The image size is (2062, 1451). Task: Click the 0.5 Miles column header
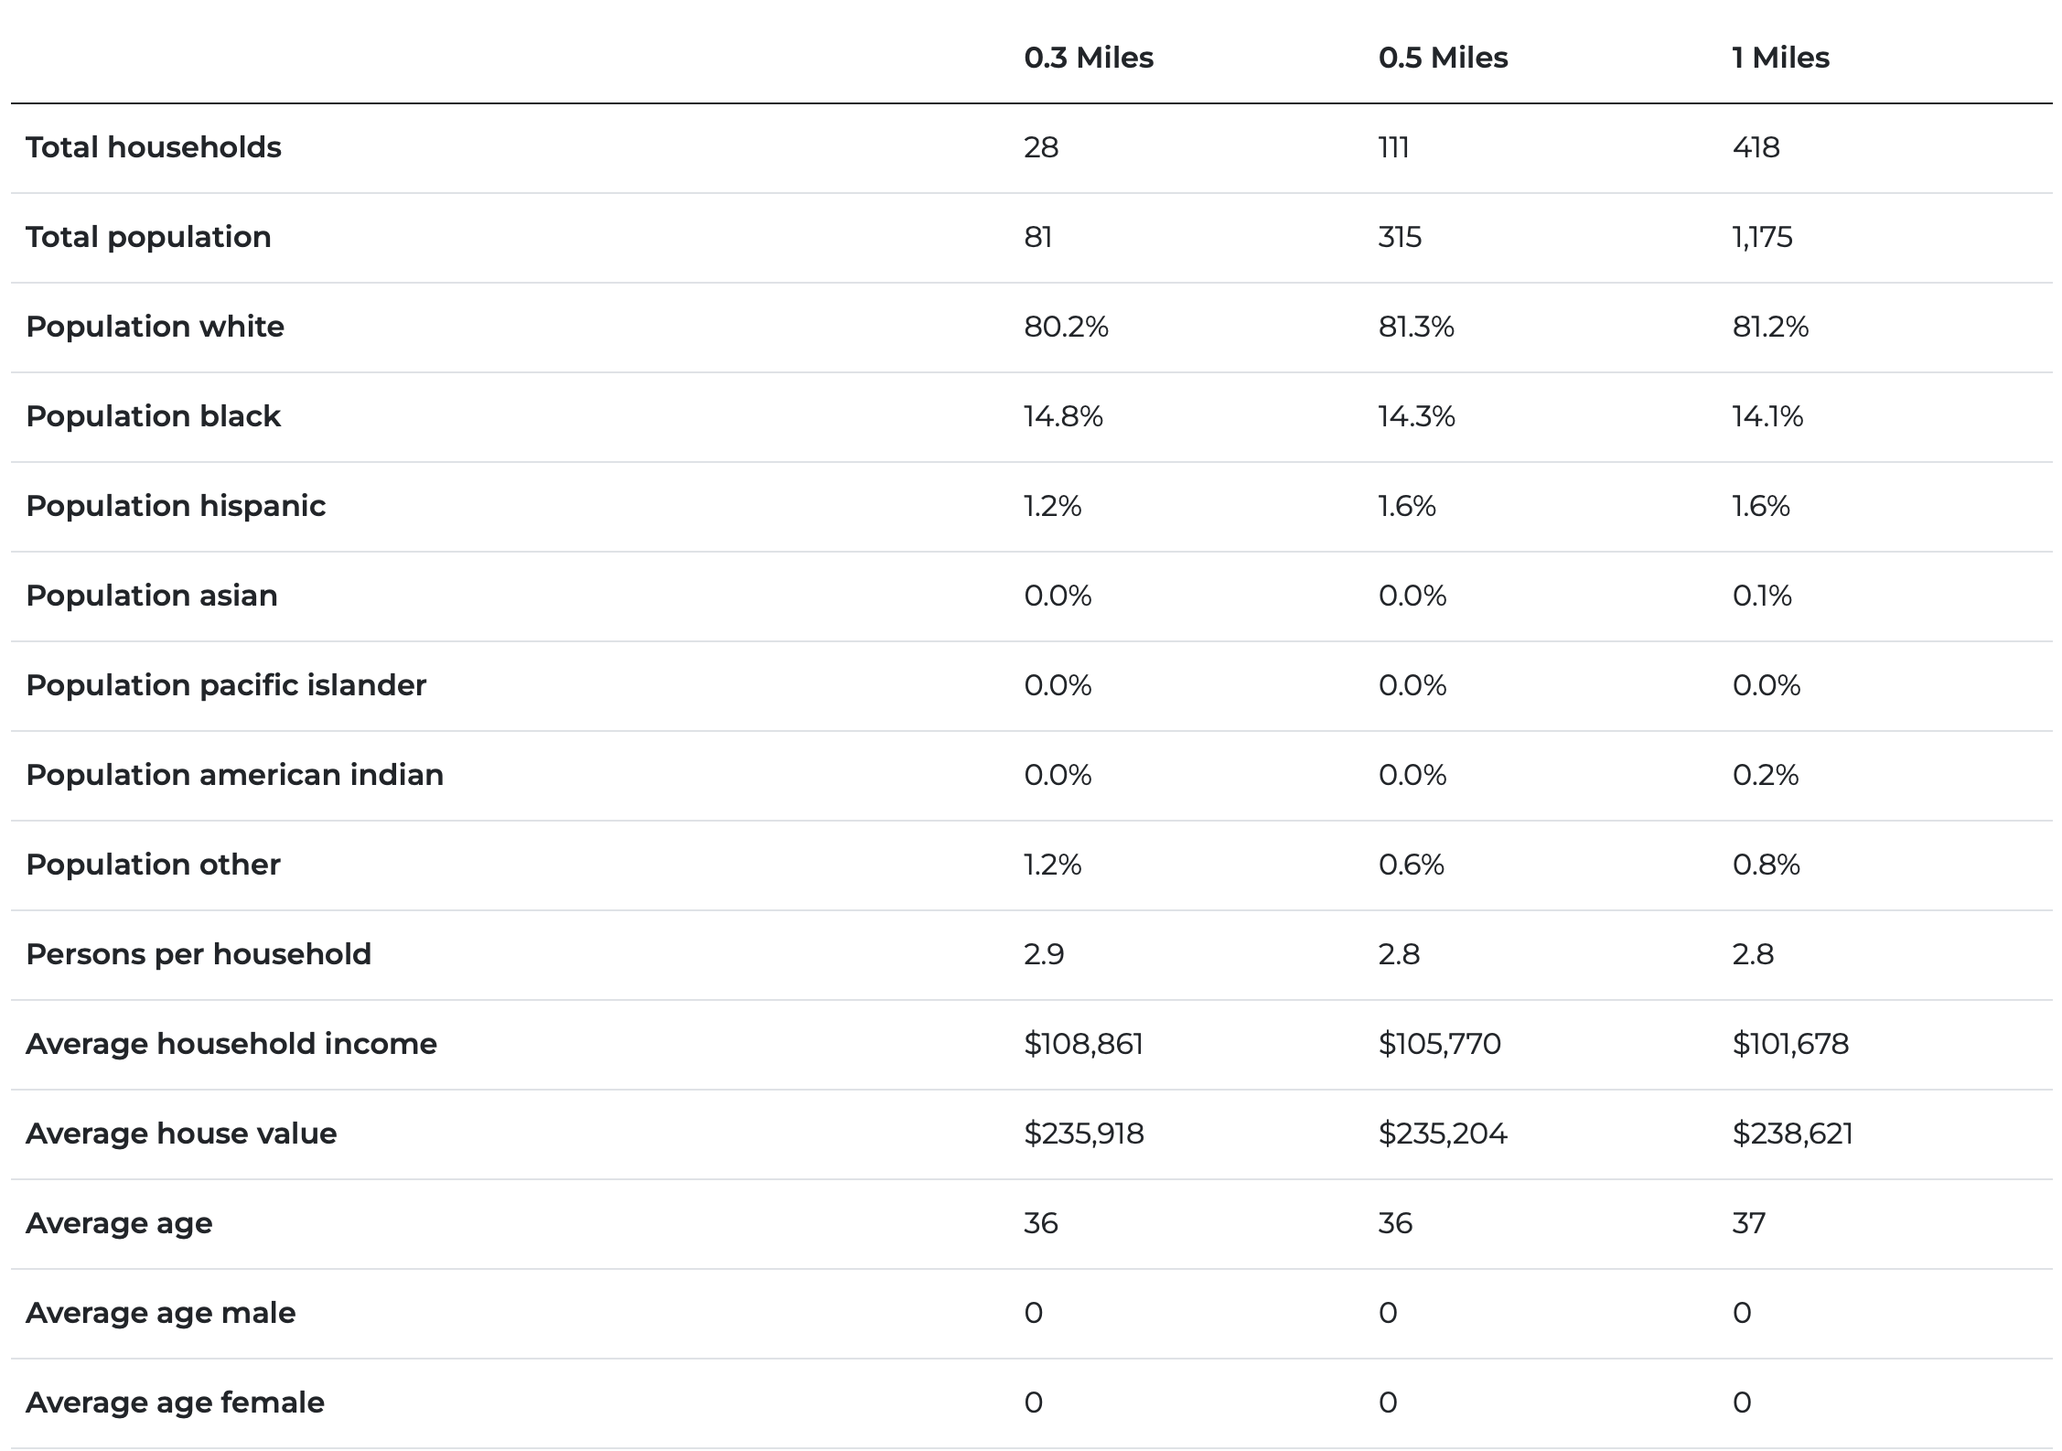click(1443, 58)
